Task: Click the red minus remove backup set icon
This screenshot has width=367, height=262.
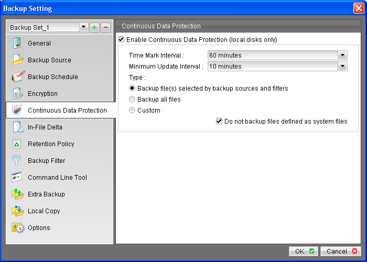Action: point(105,27)
